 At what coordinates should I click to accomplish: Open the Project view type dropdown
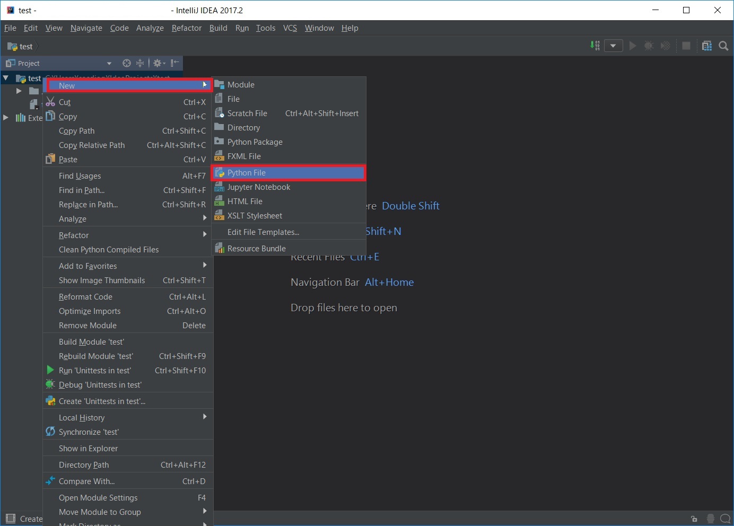click(x=109, y=63)
